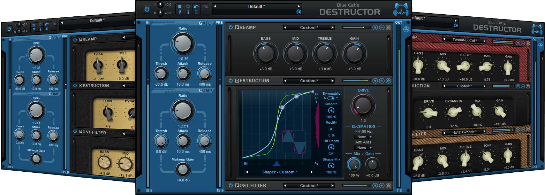The width and height of the screenshot is (545, 195).
Task: Toggle the Symmetric N/Y switch
Action: [x=331, y=98]
